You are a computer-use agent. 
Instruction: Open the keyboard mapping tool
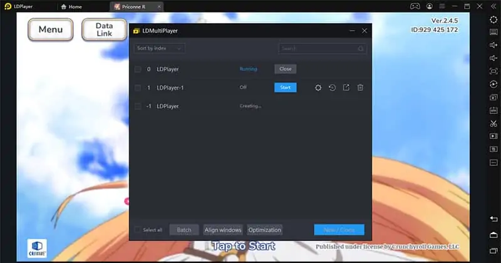(493, 32)
